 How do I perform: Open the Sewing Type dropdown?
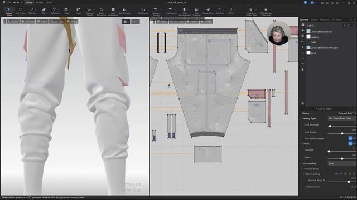point(341,118)
